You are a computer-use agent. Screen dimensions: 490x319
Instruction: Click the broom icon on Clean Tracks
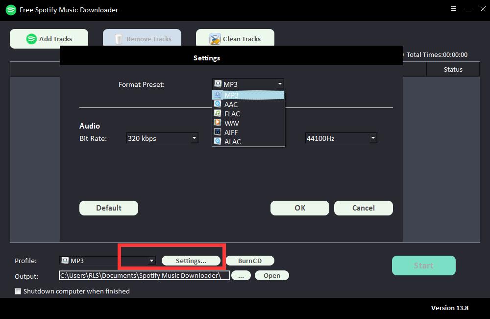pos(215,39)
